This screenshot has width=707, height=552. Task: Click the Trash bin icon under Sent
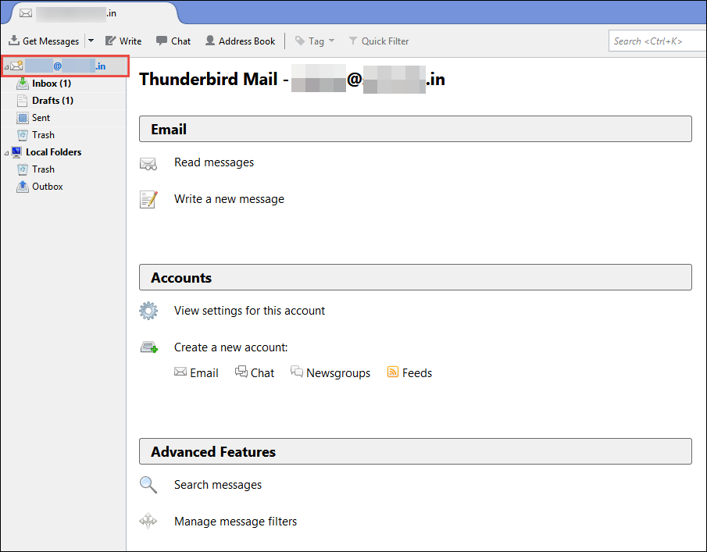click(22, 135)
